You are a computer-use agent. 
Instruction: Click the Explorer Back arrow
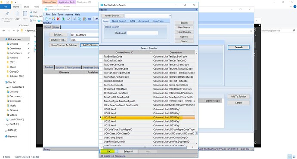[x=4, y=31]
